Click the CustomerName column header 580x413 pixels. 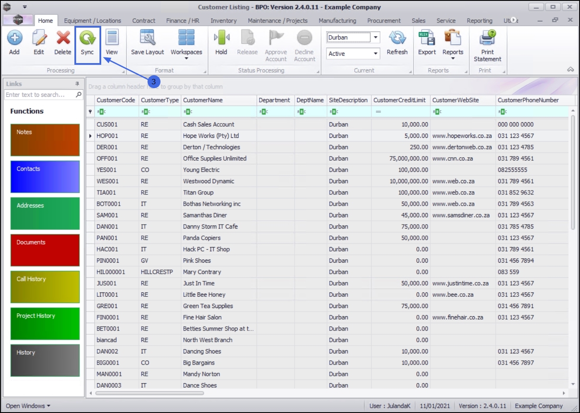coord(219,100)
